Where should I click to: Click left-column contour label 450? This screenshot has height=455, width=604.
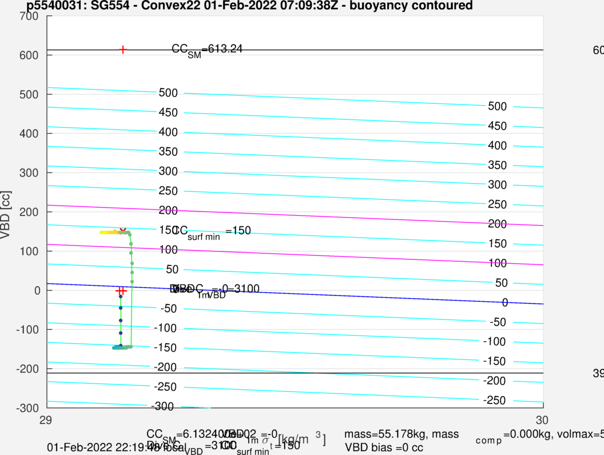[x=168, y=113]
